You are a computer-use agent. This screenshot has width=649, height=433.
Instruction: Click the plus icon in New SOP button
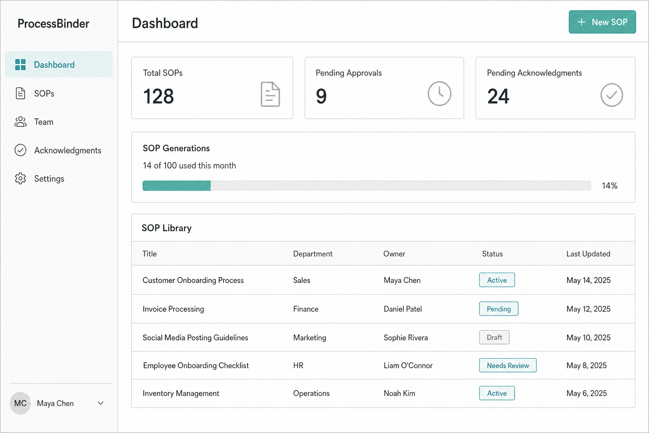coord(581,22)
